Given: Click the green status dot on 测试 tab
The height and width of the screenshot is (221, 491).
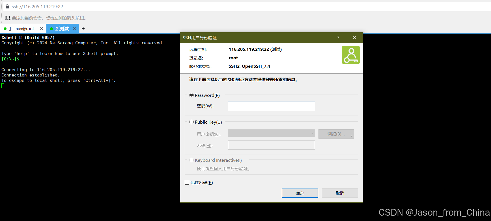Looking at the screenshot, I should coord(51,29).
